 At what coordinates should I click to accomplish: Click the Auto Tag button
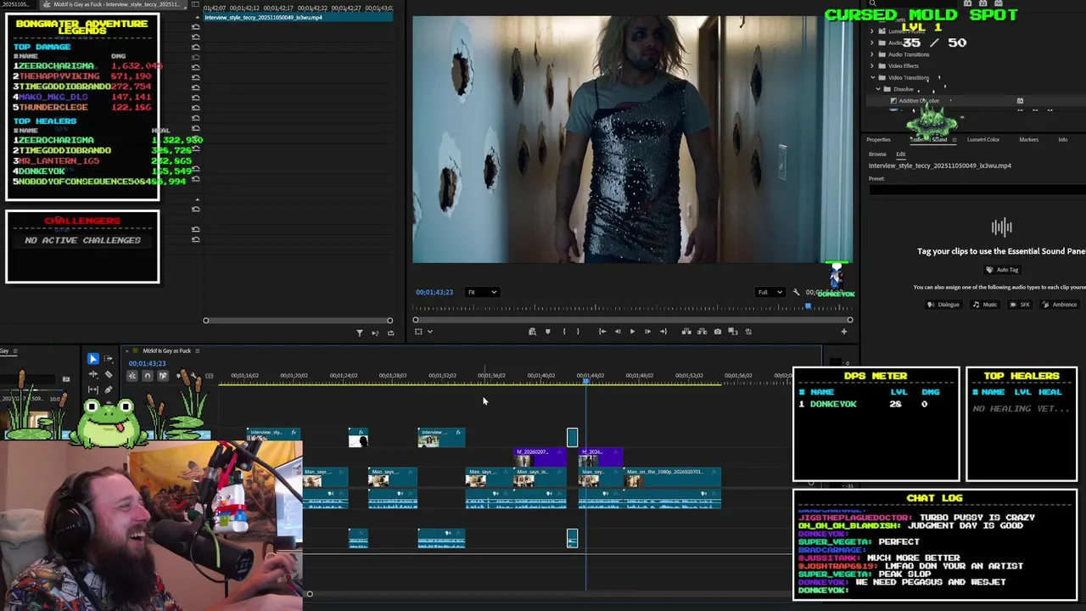1002,270
